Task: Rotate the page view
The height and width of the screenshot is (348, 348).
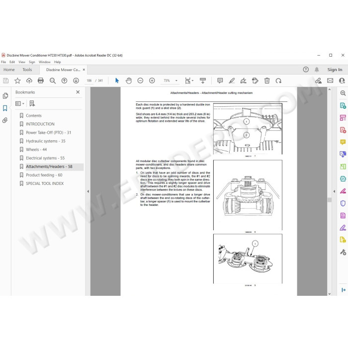Action: tap(278, 81)
